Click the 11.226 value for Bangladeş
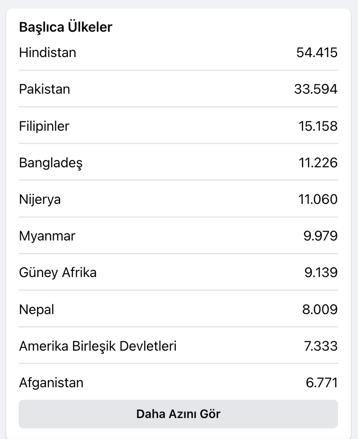Viewport: 358px width, 439px height. point(318,162)
